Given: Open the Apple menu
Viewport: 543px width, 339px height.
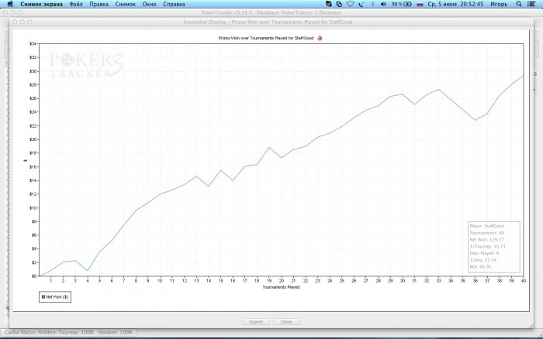Looking at the screenshot, I should coord(10,4).
